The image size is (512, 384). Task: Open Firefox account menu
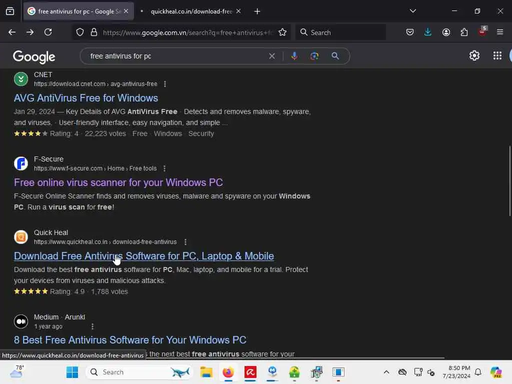click(446, 32)
